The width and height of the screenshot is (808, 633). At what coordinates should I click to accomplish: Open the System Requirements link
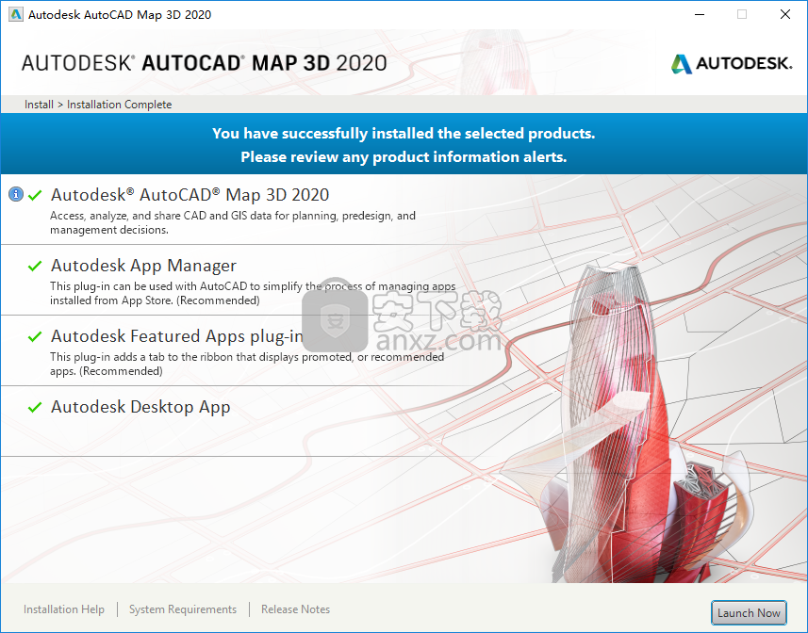pos(183,609)
